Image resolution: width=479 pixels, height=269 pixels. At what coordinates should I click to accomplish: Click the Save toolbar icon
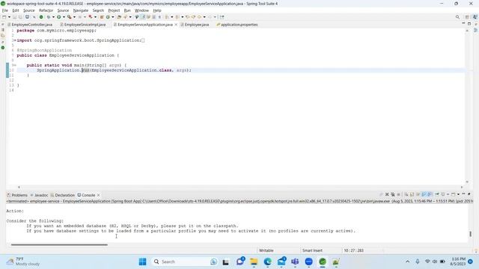(x=14, y=17)
